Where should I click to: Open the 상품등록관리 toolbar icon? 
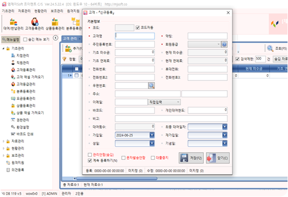[x=55, y=24]
